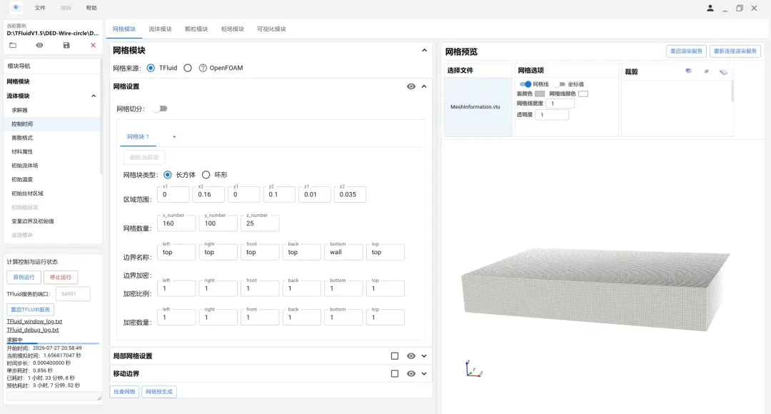771x414 pixels.
Task: Toggle visibility eye of 网格设置 section
Action: [411, 86]
